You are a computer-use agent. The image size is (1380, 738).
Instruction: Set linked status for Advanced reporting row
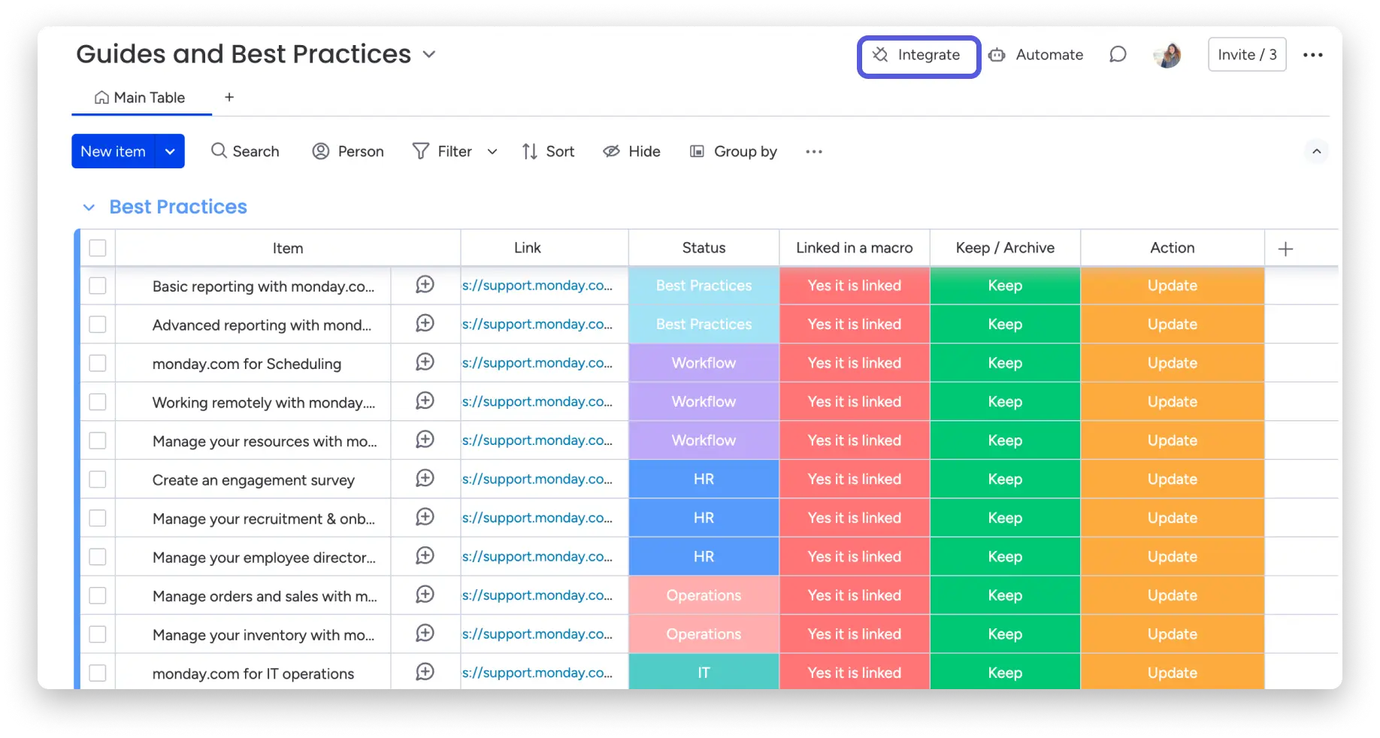[855, 325]
